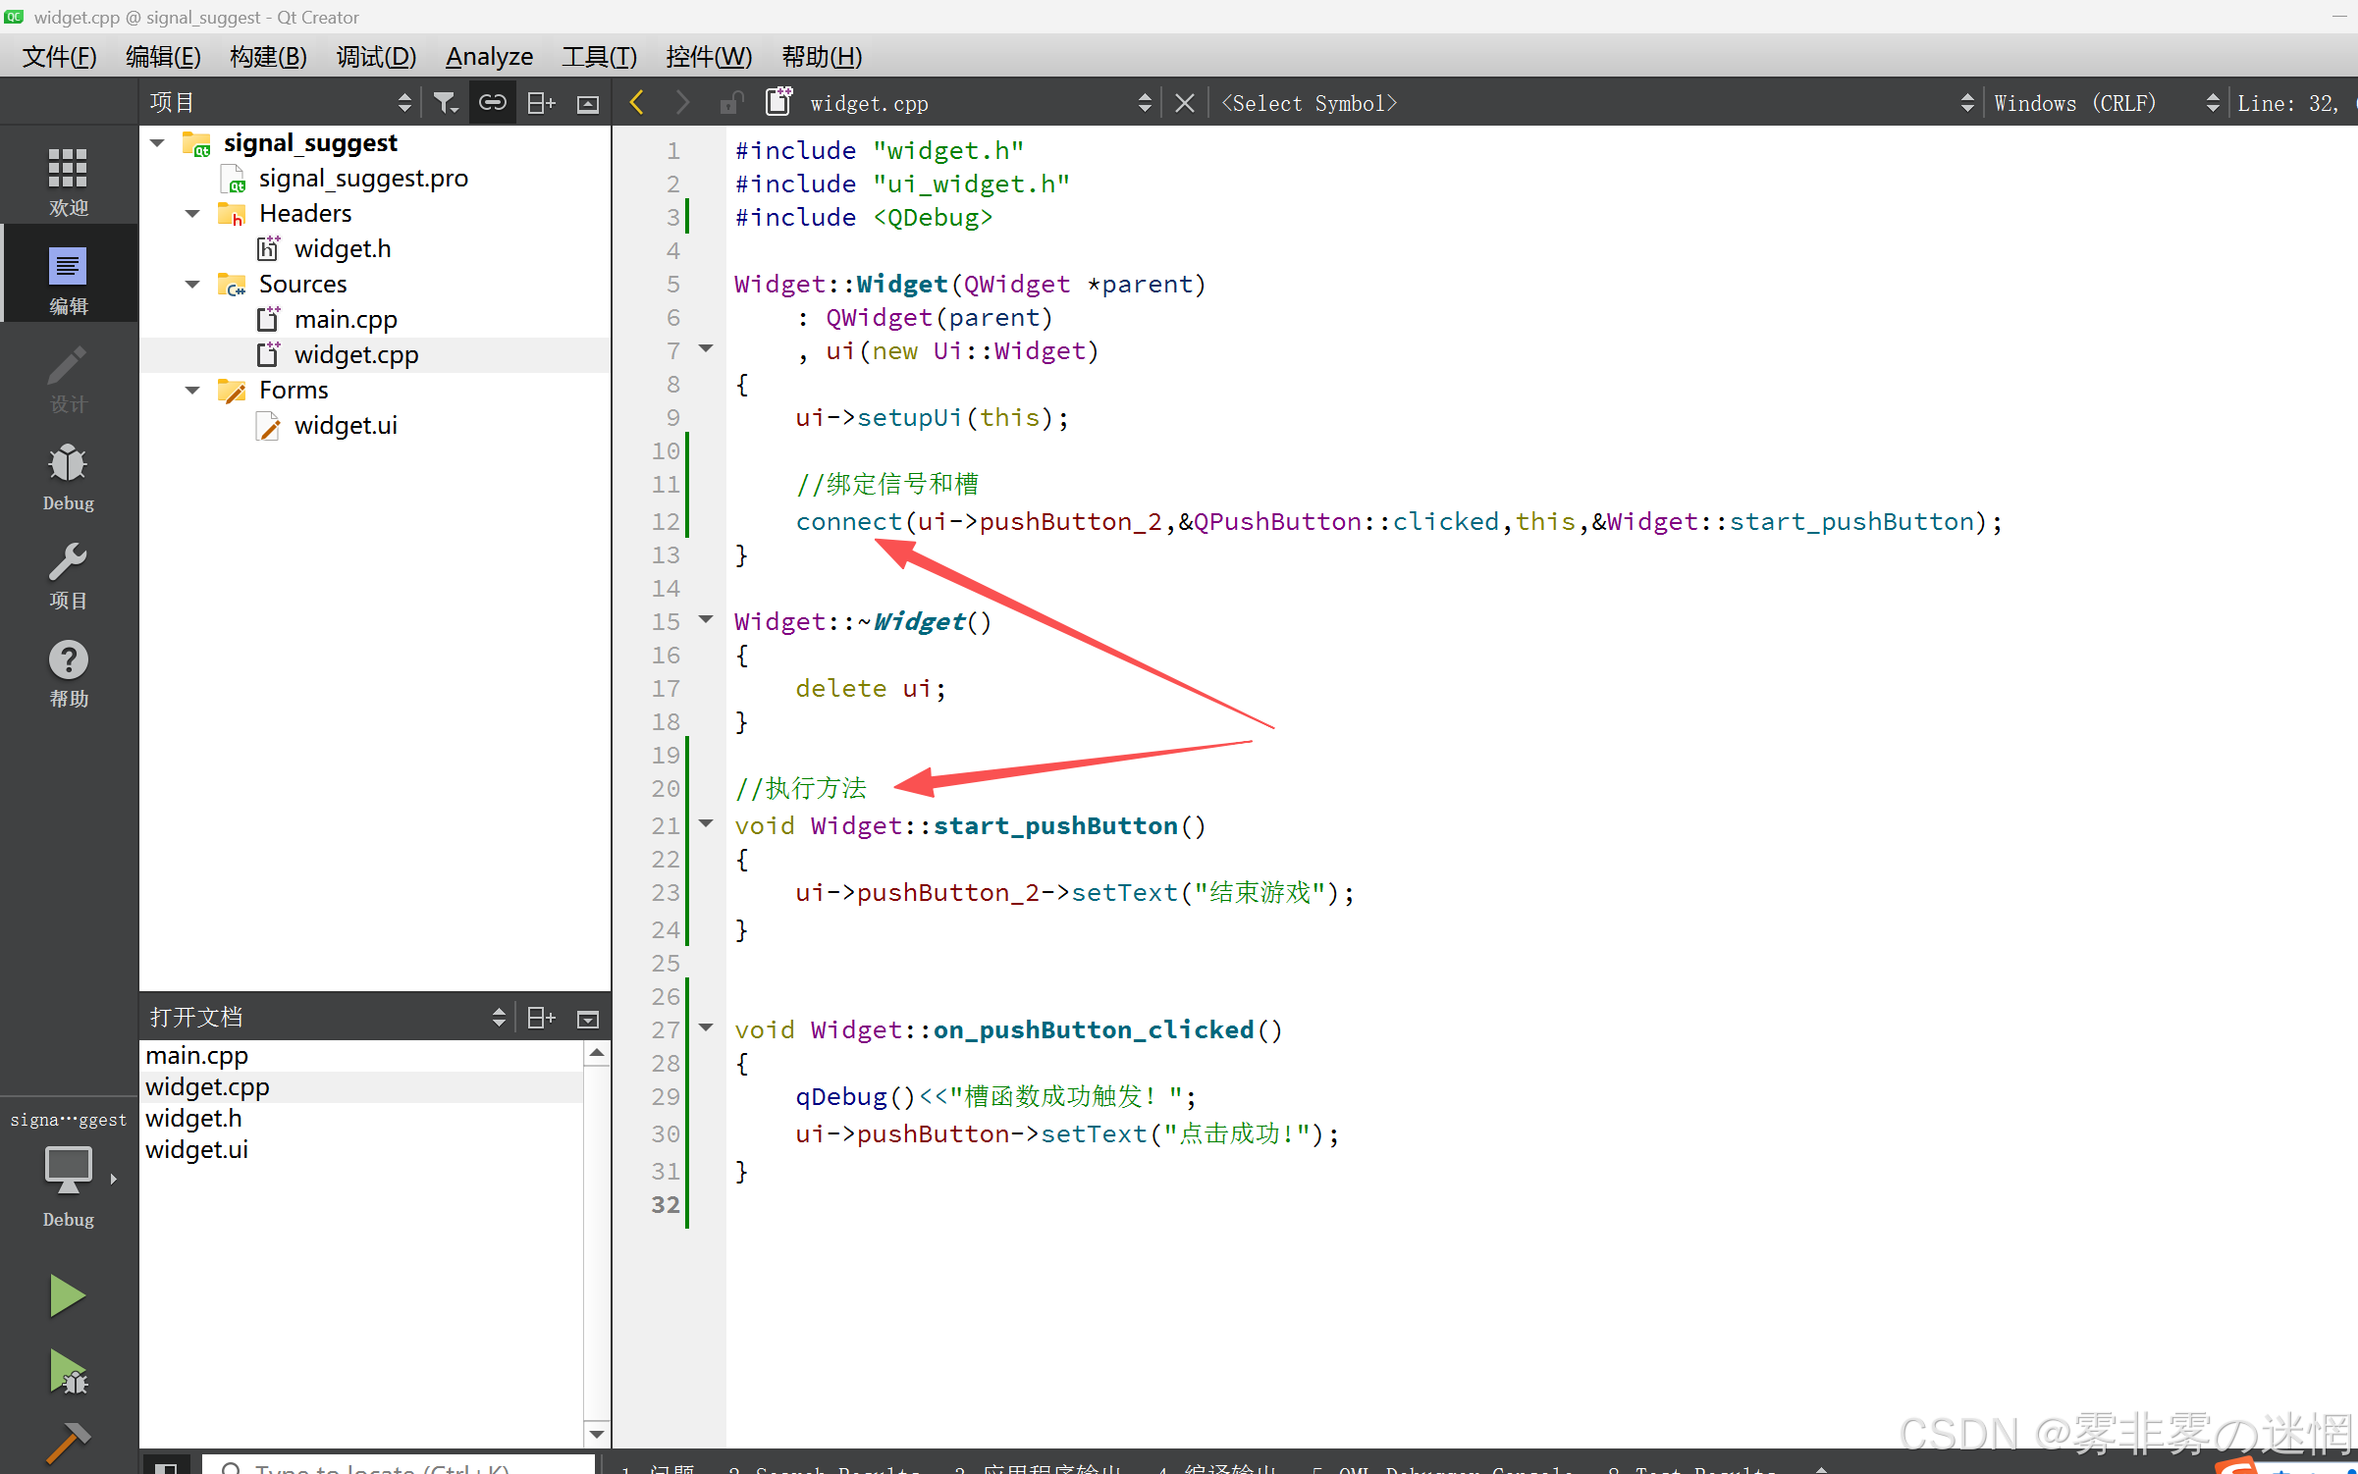2358x1474 pixels.
Task: Collapse the Headers folder in tree
Action: coord(192,214)
